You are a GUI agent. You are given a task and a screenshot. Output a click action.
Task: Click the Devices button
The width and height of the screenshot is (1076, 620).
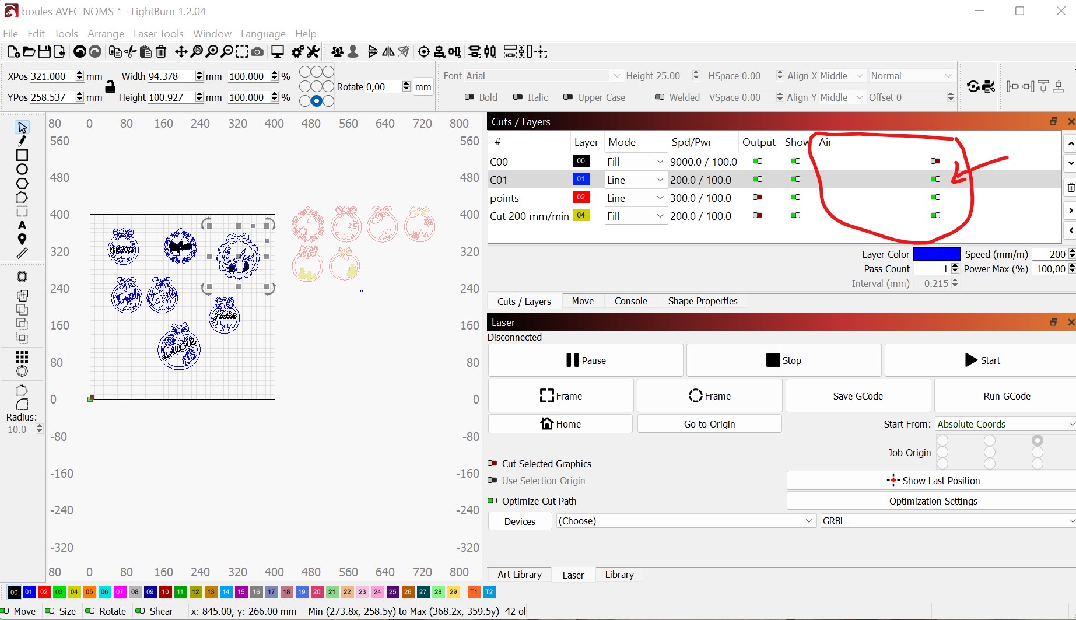[x=520, y=521]
